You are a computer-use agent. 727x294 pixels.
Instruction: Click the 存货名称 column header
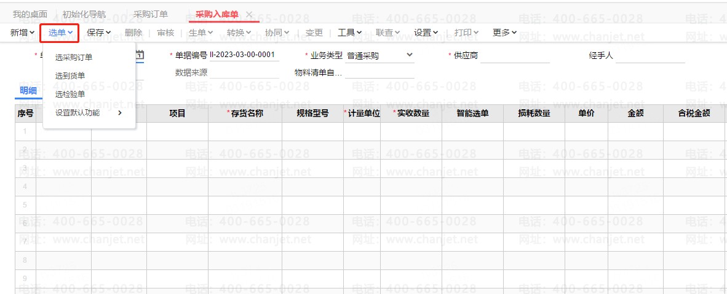(245, 114)
